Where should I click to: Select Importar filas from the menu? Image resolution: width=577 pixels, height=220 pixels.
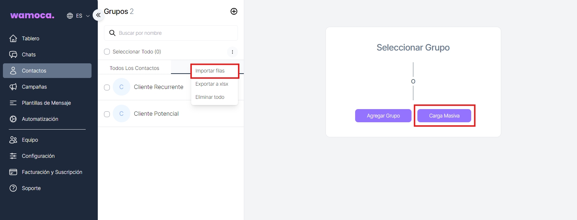tap(210, 71)
